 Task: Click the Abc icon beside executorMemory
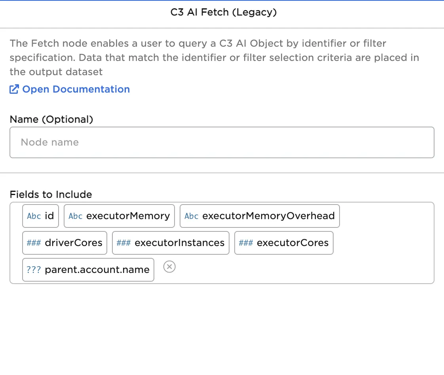76,216
